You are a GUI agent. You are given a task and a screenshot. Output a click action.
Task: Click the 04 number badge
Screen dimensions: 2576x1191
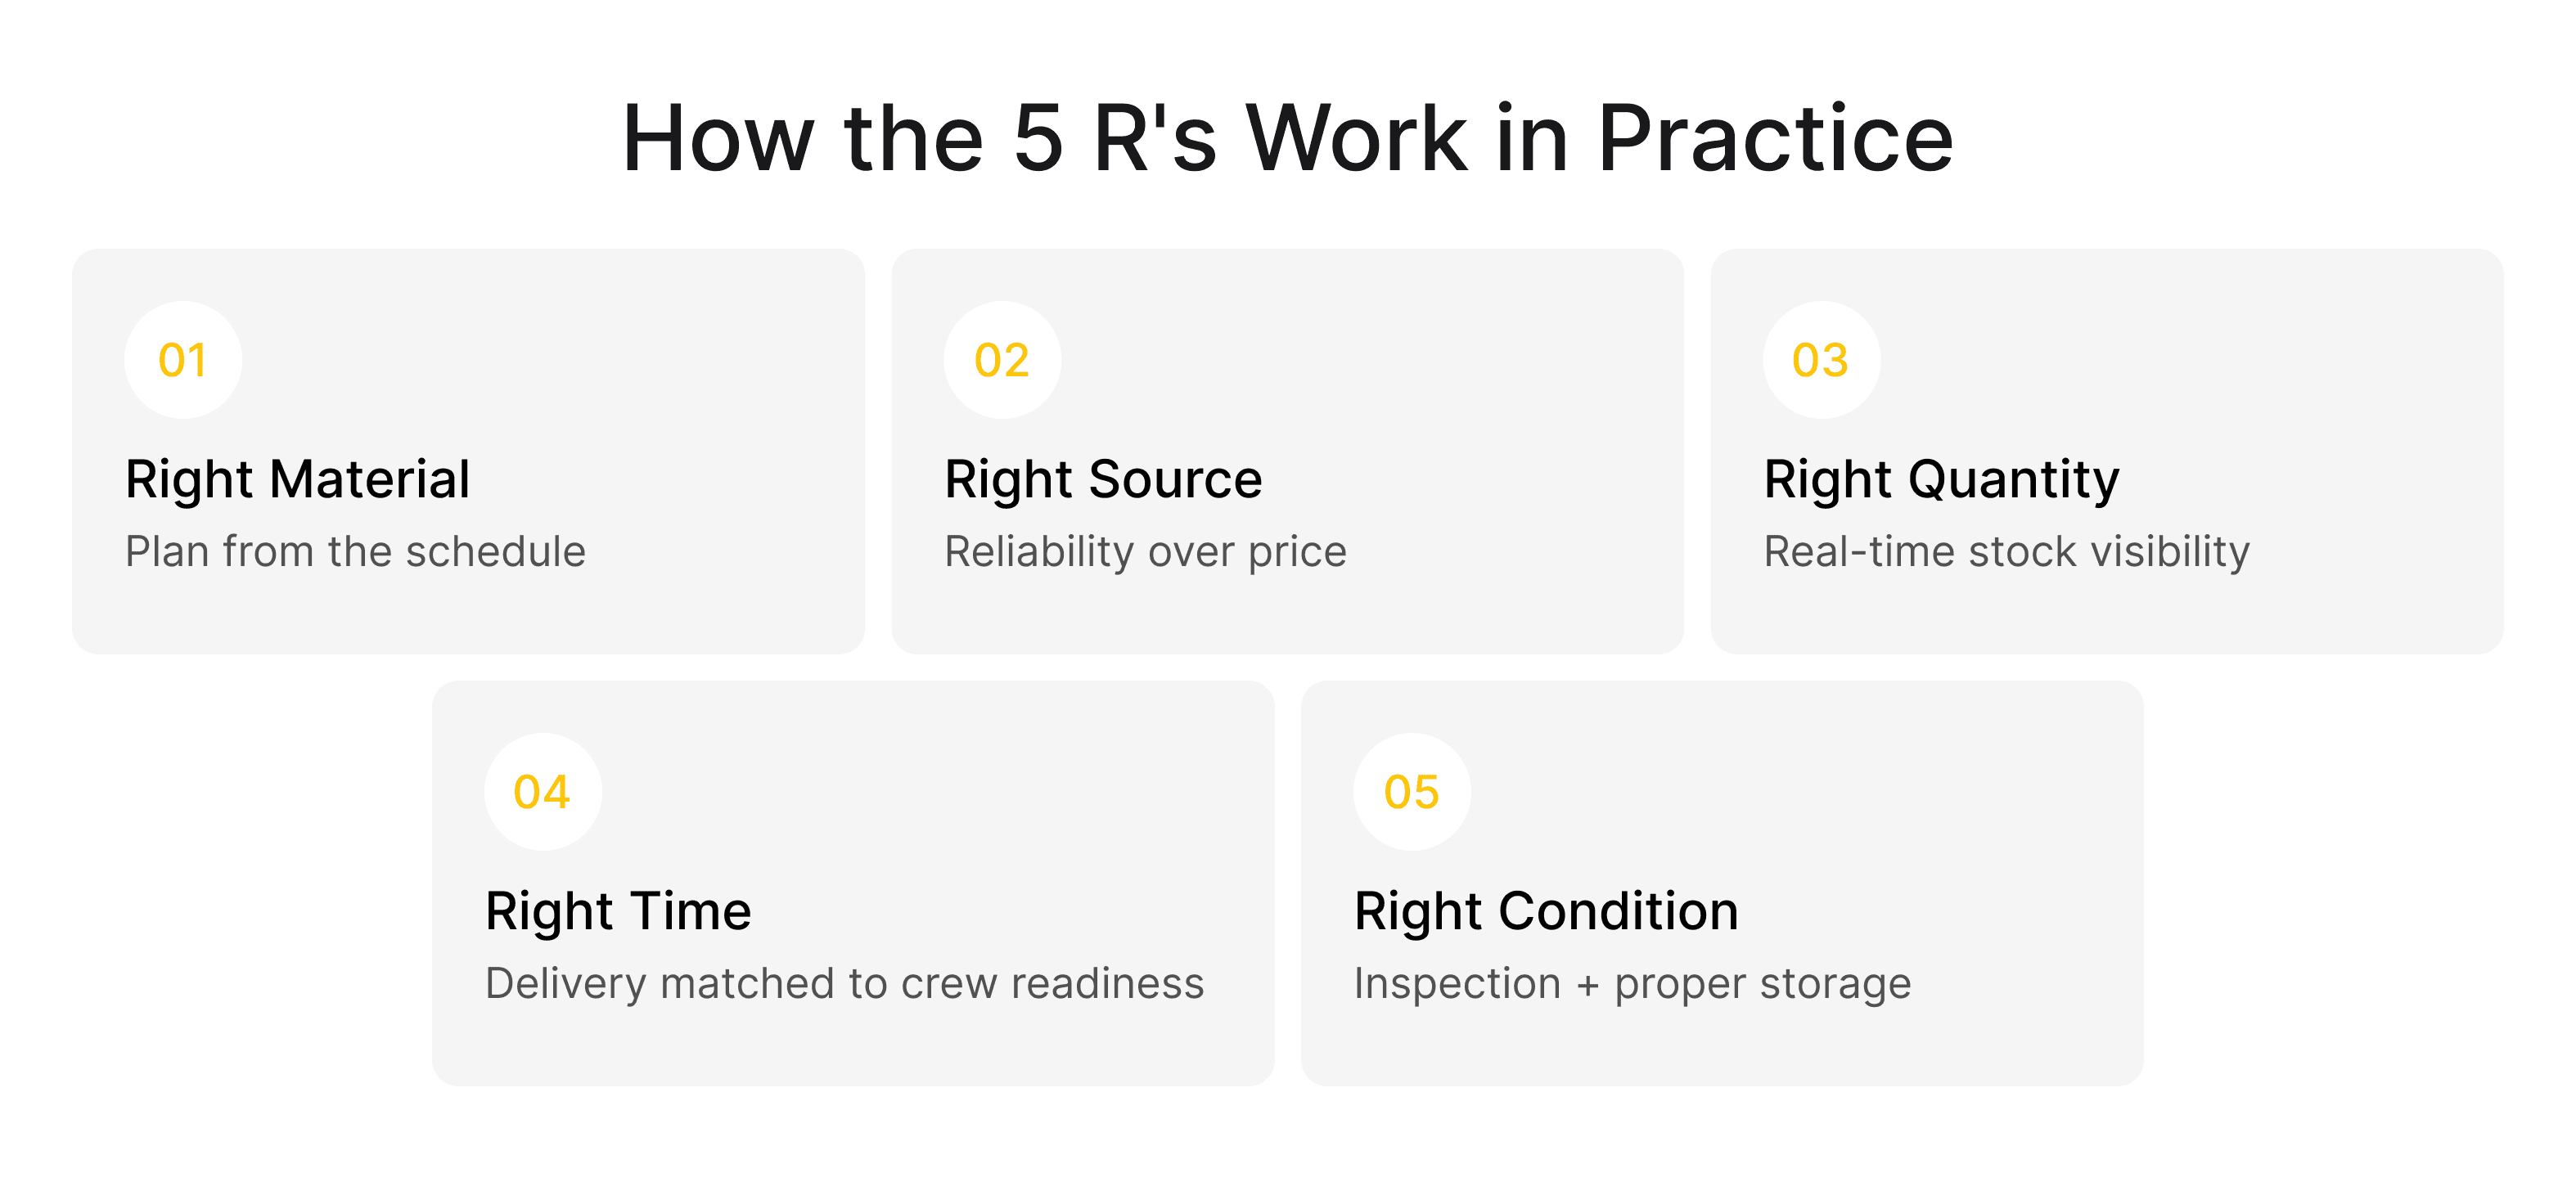pyautogui.click(x=543, y=792)
